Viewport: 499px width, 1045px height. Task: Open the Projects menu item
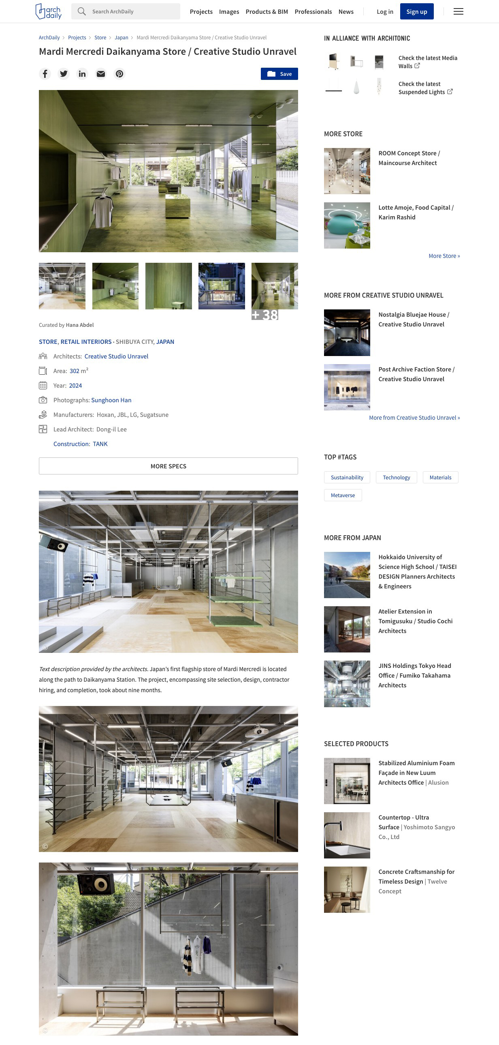point(201,12)
